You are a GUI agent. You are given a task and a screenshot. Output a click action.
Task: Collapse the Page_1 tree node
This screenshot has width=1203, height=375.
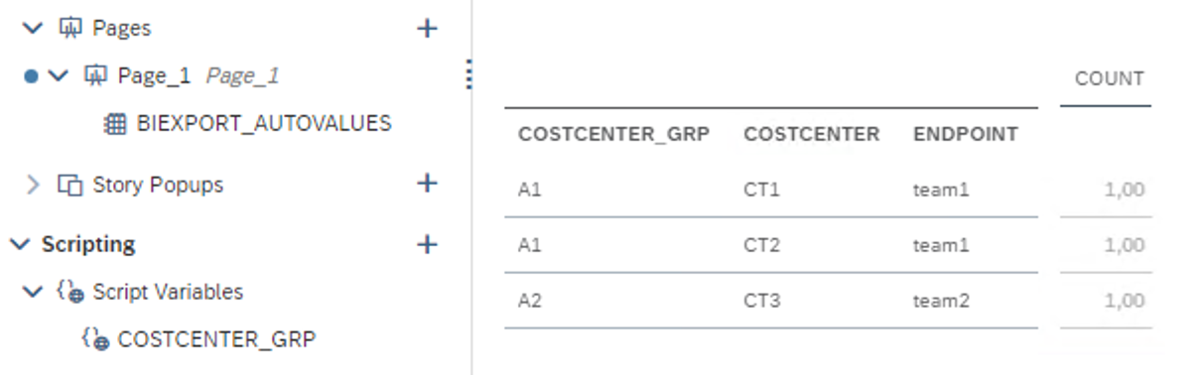[x=59, y=75]
